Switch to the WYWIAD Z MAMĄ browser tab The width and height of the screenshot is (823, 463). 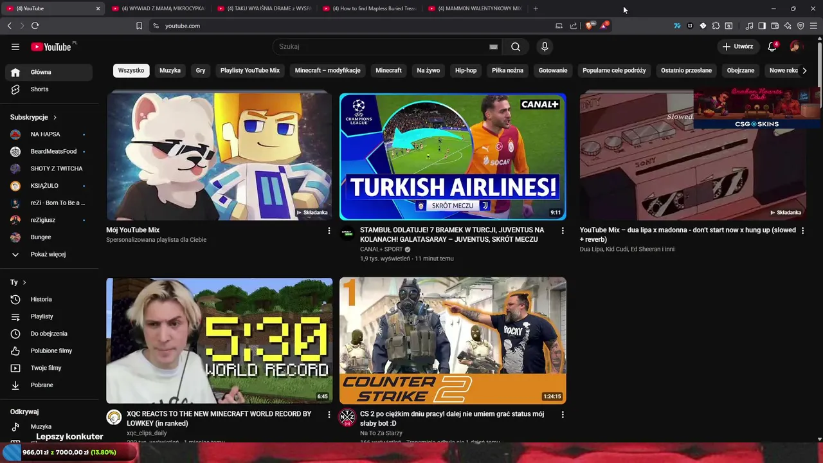coord(158,8)
